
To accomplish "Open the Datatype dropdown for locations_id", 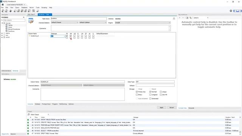I will pyautogui.click(x=64, y=36).
